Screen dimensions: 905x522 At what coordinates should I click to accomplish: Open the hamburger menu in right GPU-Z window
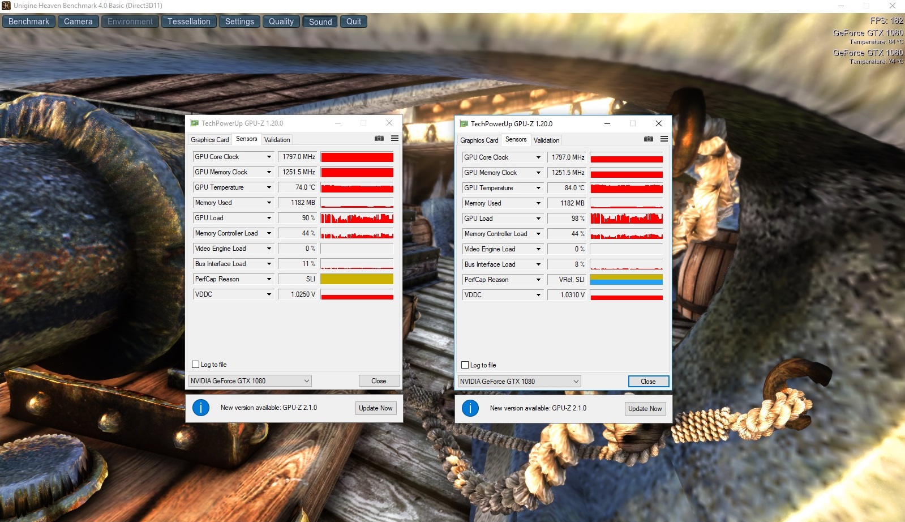664,139
